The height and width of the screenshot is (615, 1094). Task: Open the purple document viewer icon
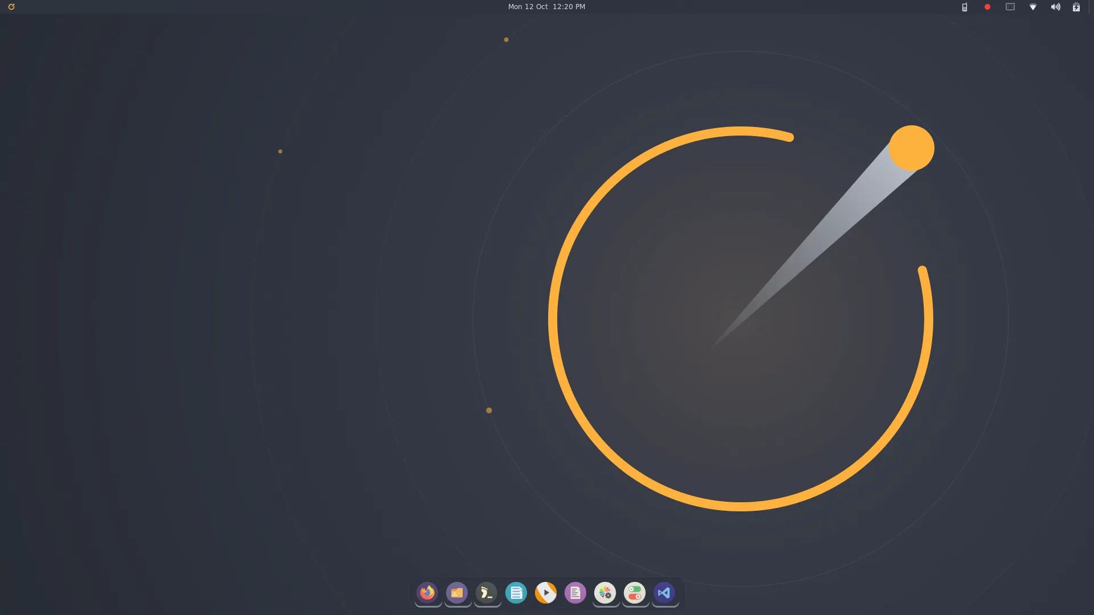coord(575,593)
